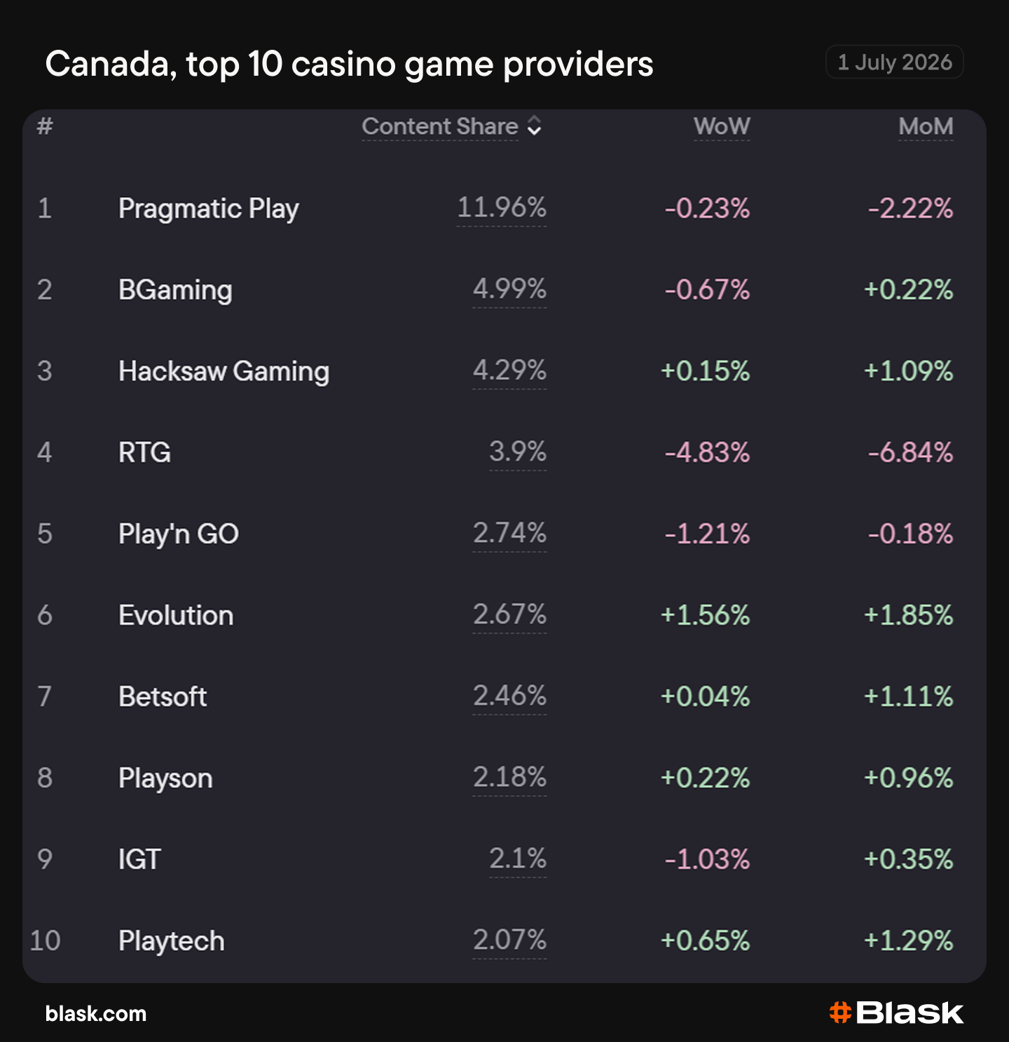1009x1042 pixels.
Task: Open the WoW column header
Action: pos(722,126)
